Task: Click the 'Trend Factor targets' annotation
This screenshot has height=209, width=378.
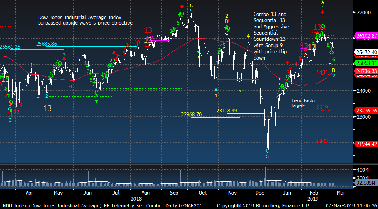Action: pos(303,103)
